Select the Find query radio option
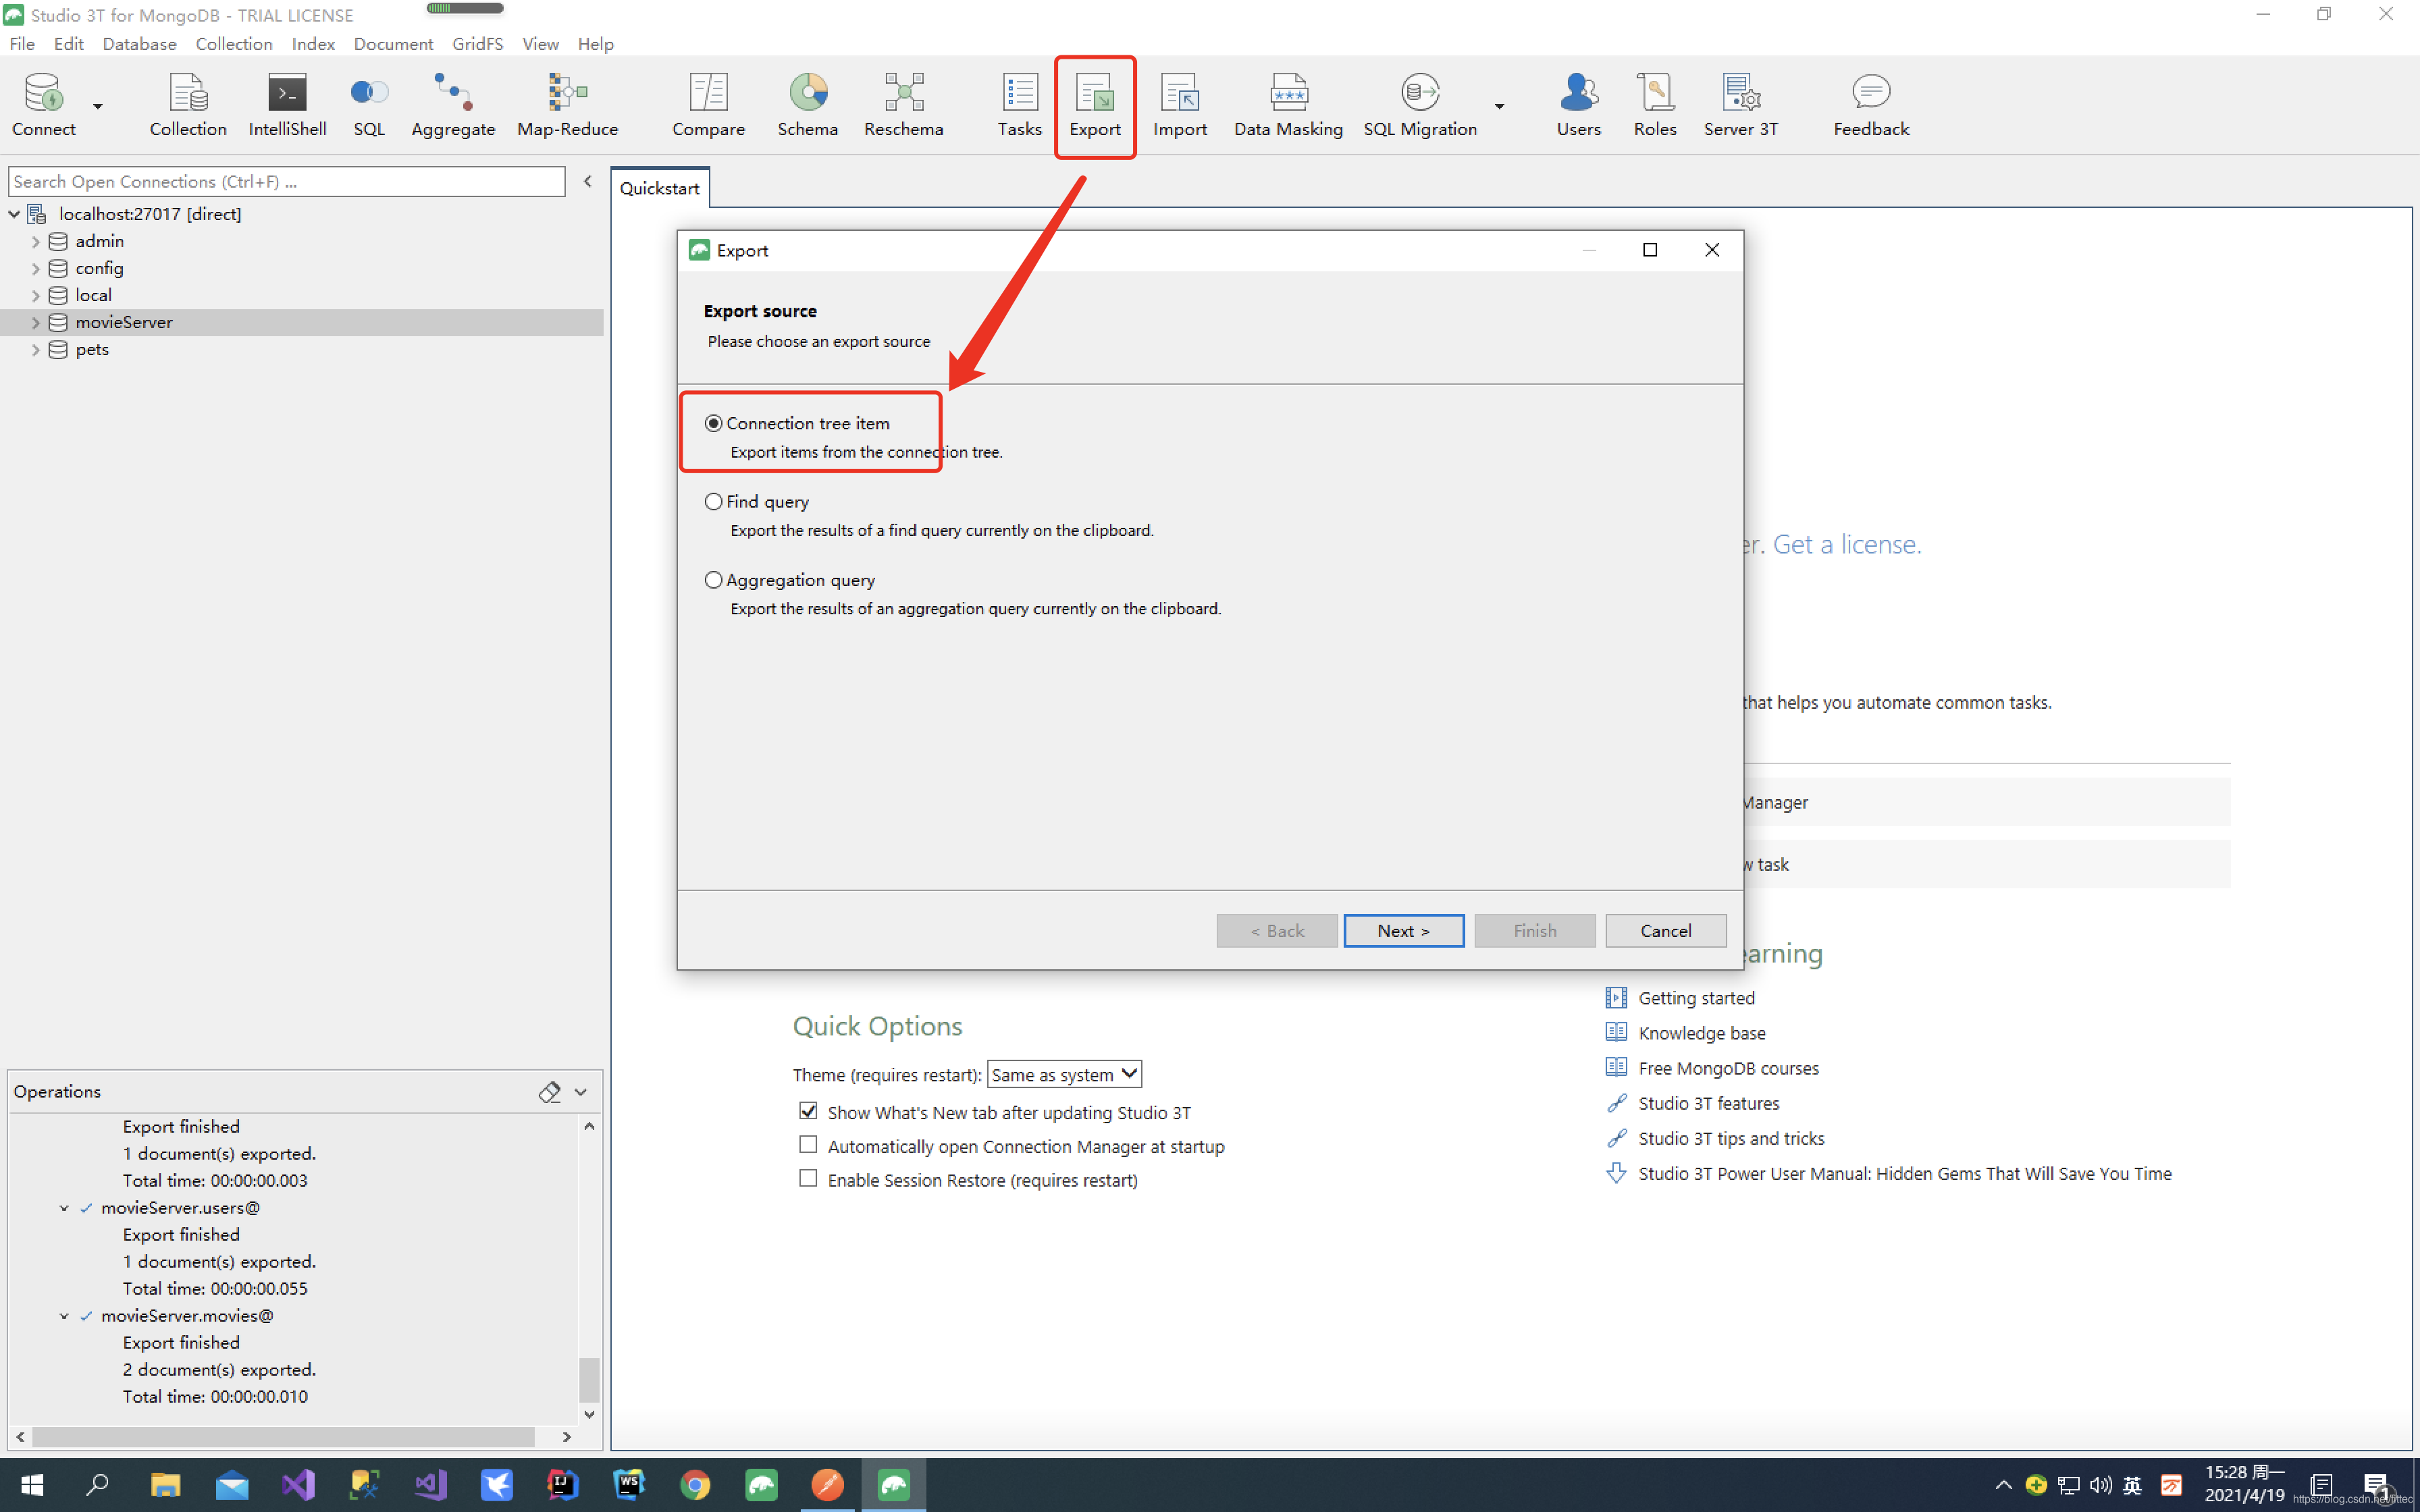 click(x=713, y=501)
